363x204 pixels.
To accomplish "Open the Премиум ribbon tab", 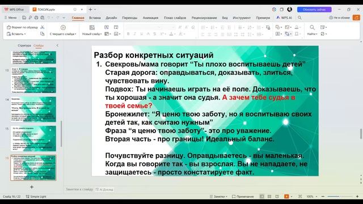I will [263, 18].
